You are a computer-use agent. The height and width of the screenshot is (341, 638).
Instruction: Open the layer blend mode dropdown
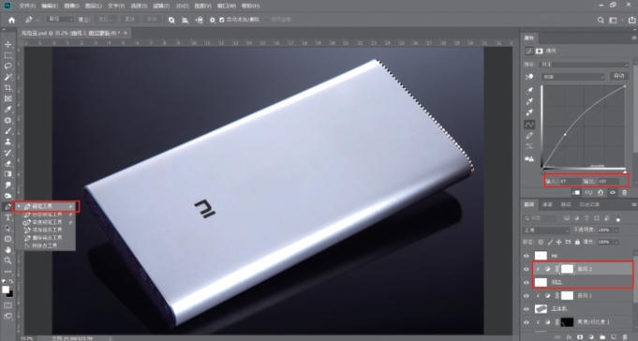[546, 230]
